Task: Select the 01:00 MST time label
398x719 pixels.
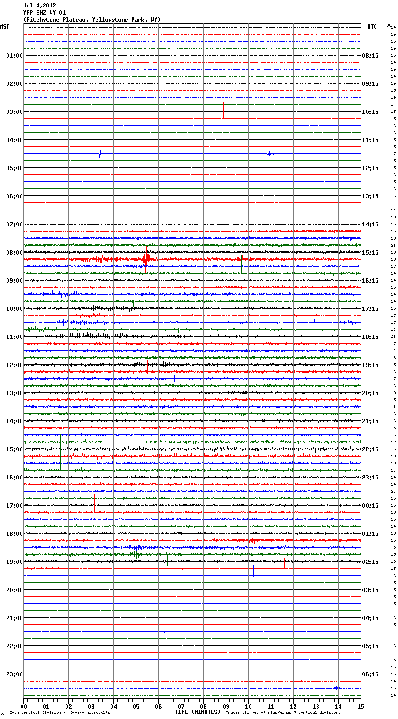Action: click(x=14, y=56)
